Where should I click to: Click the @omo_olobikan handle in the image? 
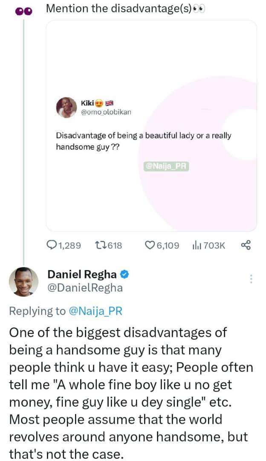pos(106,112)
